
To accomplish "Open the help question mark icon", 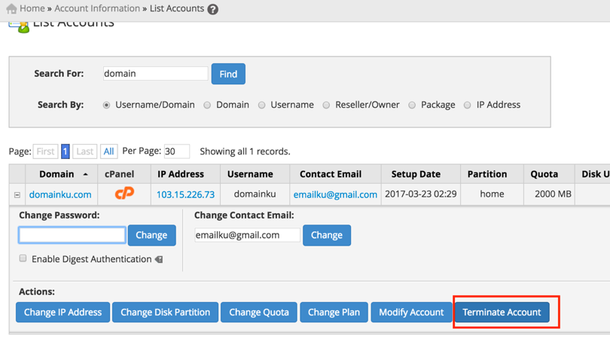I will pos(213,9).
